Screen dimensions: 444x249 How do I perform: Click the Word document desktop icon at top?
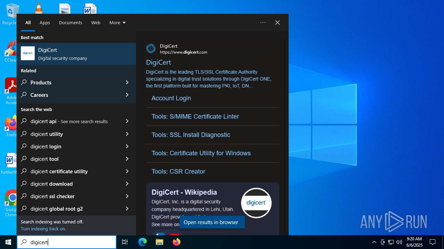point(90,8)
